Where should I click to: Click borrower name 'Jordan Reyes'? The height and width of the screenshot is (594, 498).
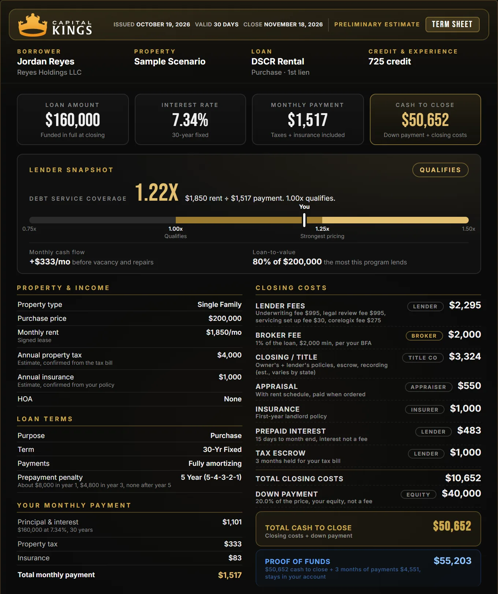pos(46,62)
